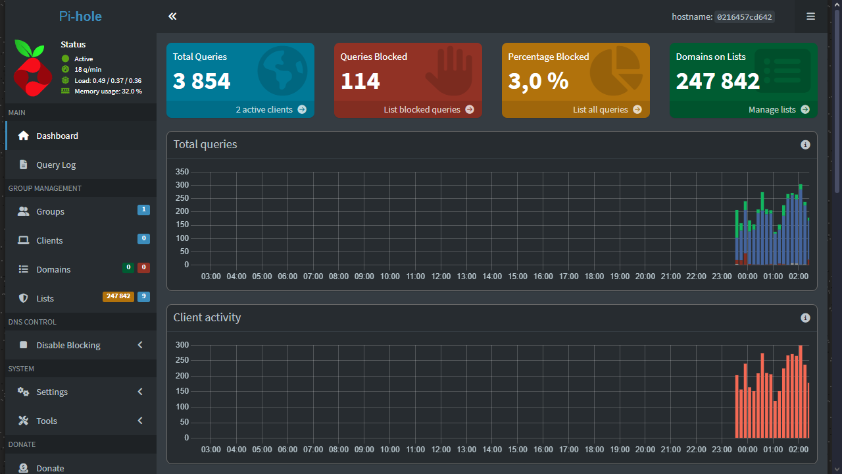Viewport: 842px width, 474px height.
Task: Expand the Tools submenu chevron
Action: tap(140, 421)
